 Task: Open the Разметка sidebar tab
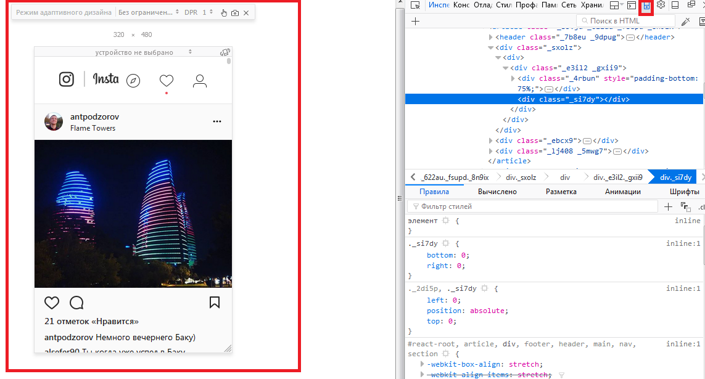(561, 192)
